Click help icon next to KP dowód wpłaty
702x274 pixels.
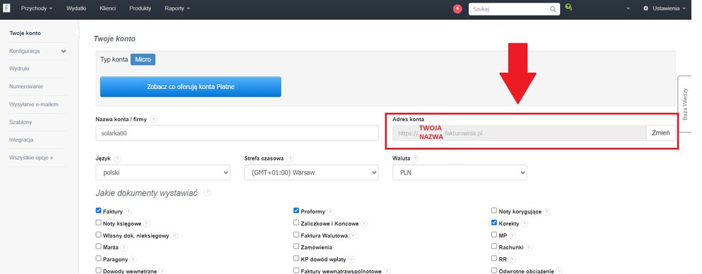352,259
